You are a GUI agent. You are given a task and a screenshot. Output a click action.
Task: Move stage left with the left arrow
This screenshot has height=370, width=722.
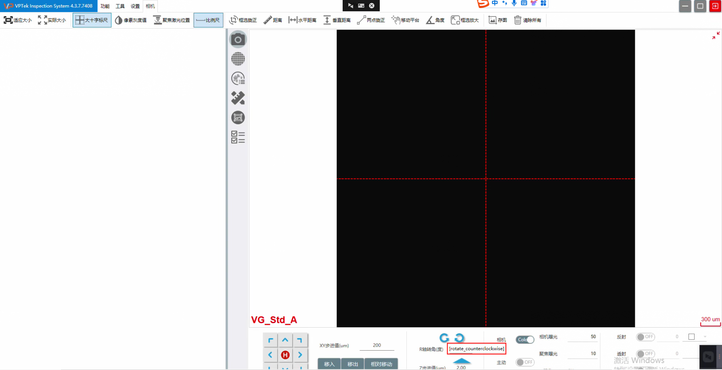click(270, 355)
